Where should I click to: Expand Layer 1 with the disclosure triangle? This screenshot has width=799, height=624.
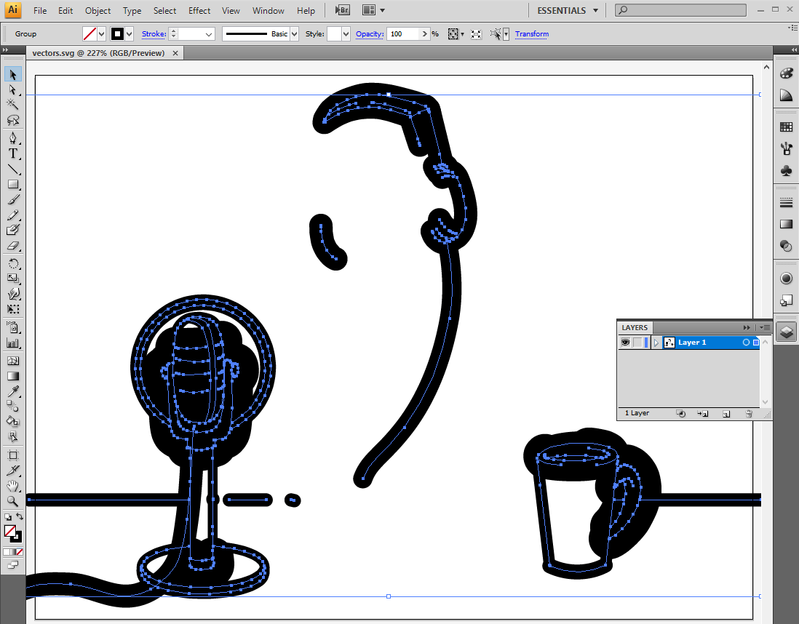656,343
